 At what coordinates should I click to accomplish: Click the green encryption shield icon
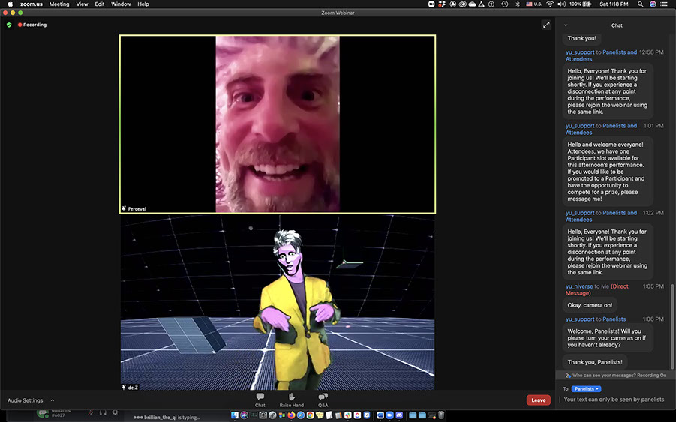[x=9, y=25]
